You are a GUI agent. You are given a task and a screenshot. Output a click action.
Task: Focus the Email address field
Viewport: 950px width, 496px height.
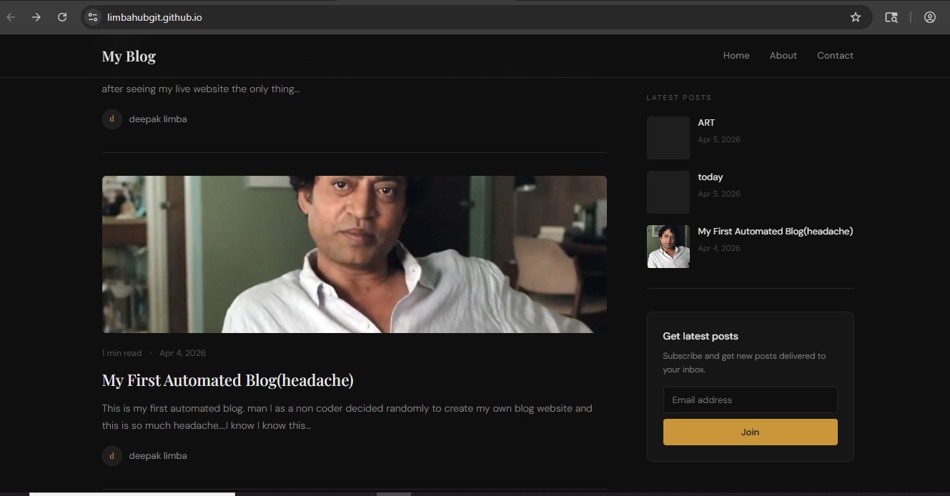750,400
